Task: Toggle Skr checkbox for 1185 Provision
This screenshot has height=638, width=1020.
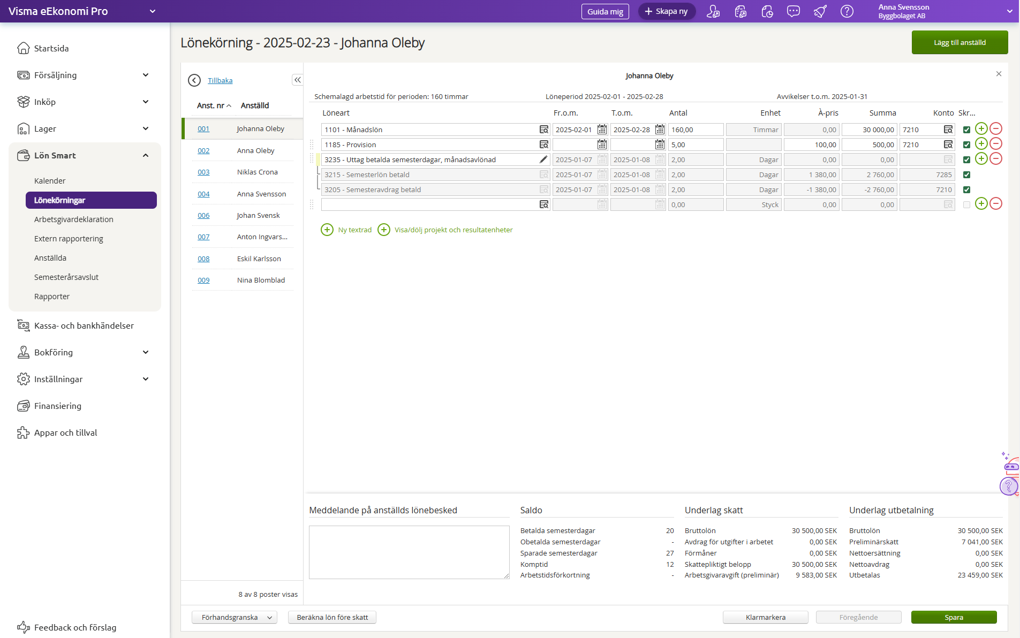Action: (966, 145)
